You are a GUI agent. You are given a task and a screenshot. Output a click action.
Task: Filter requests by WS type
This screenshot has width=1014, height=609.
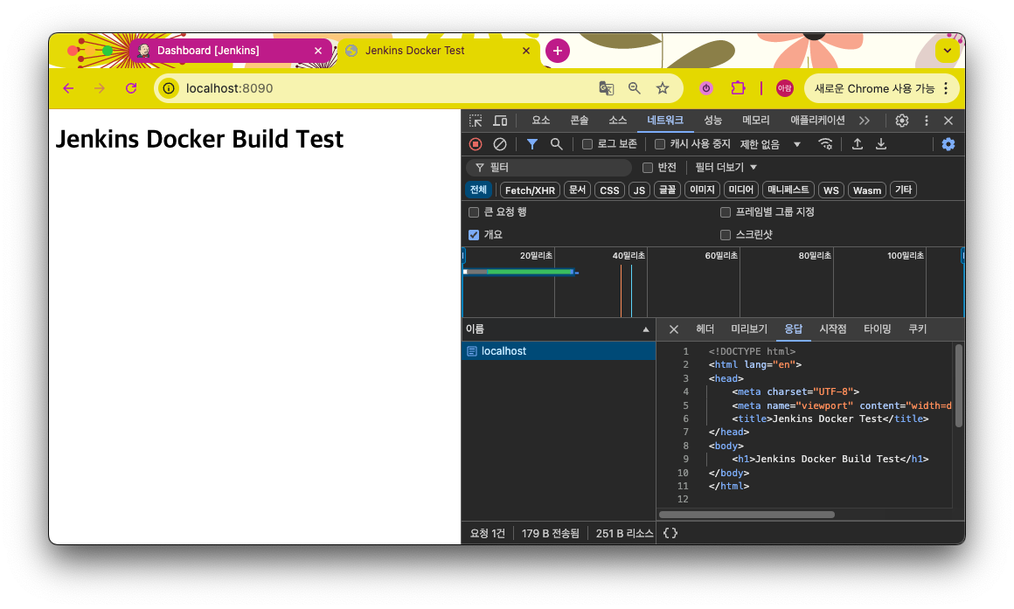pyautogui.click(x=831, y=190)
